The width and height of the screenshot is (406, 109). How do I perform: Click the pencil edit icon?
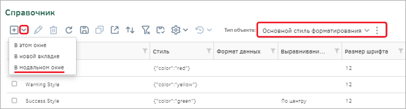click(x=38, y=30)
